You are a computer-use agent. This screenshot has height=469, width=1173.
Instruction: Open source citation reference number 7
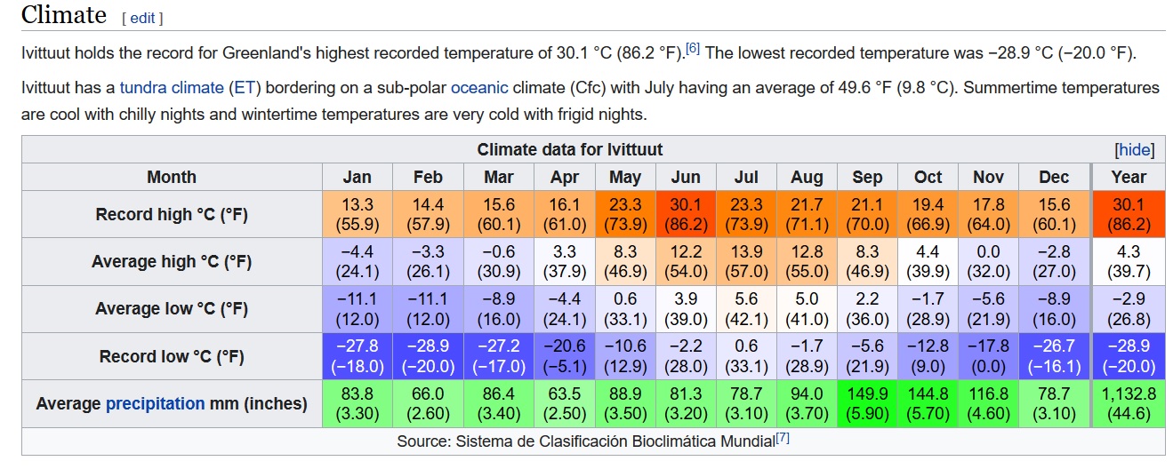pos(782,437)
